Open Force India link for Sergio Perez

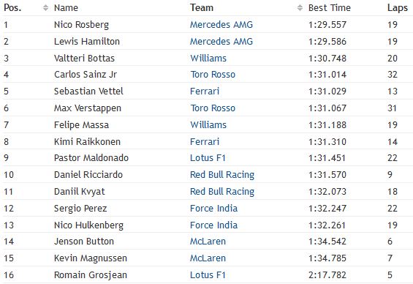coord(214,209)
